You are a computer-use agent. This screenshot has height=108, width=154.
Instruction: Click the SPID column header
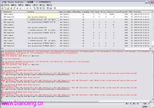coord(131,12)
